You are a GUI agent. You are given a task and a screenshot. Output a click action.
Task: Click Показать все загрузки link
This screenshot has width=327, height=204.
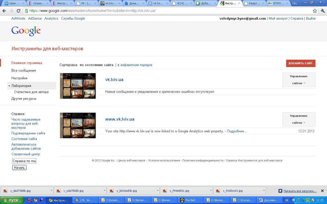(300, 191)
